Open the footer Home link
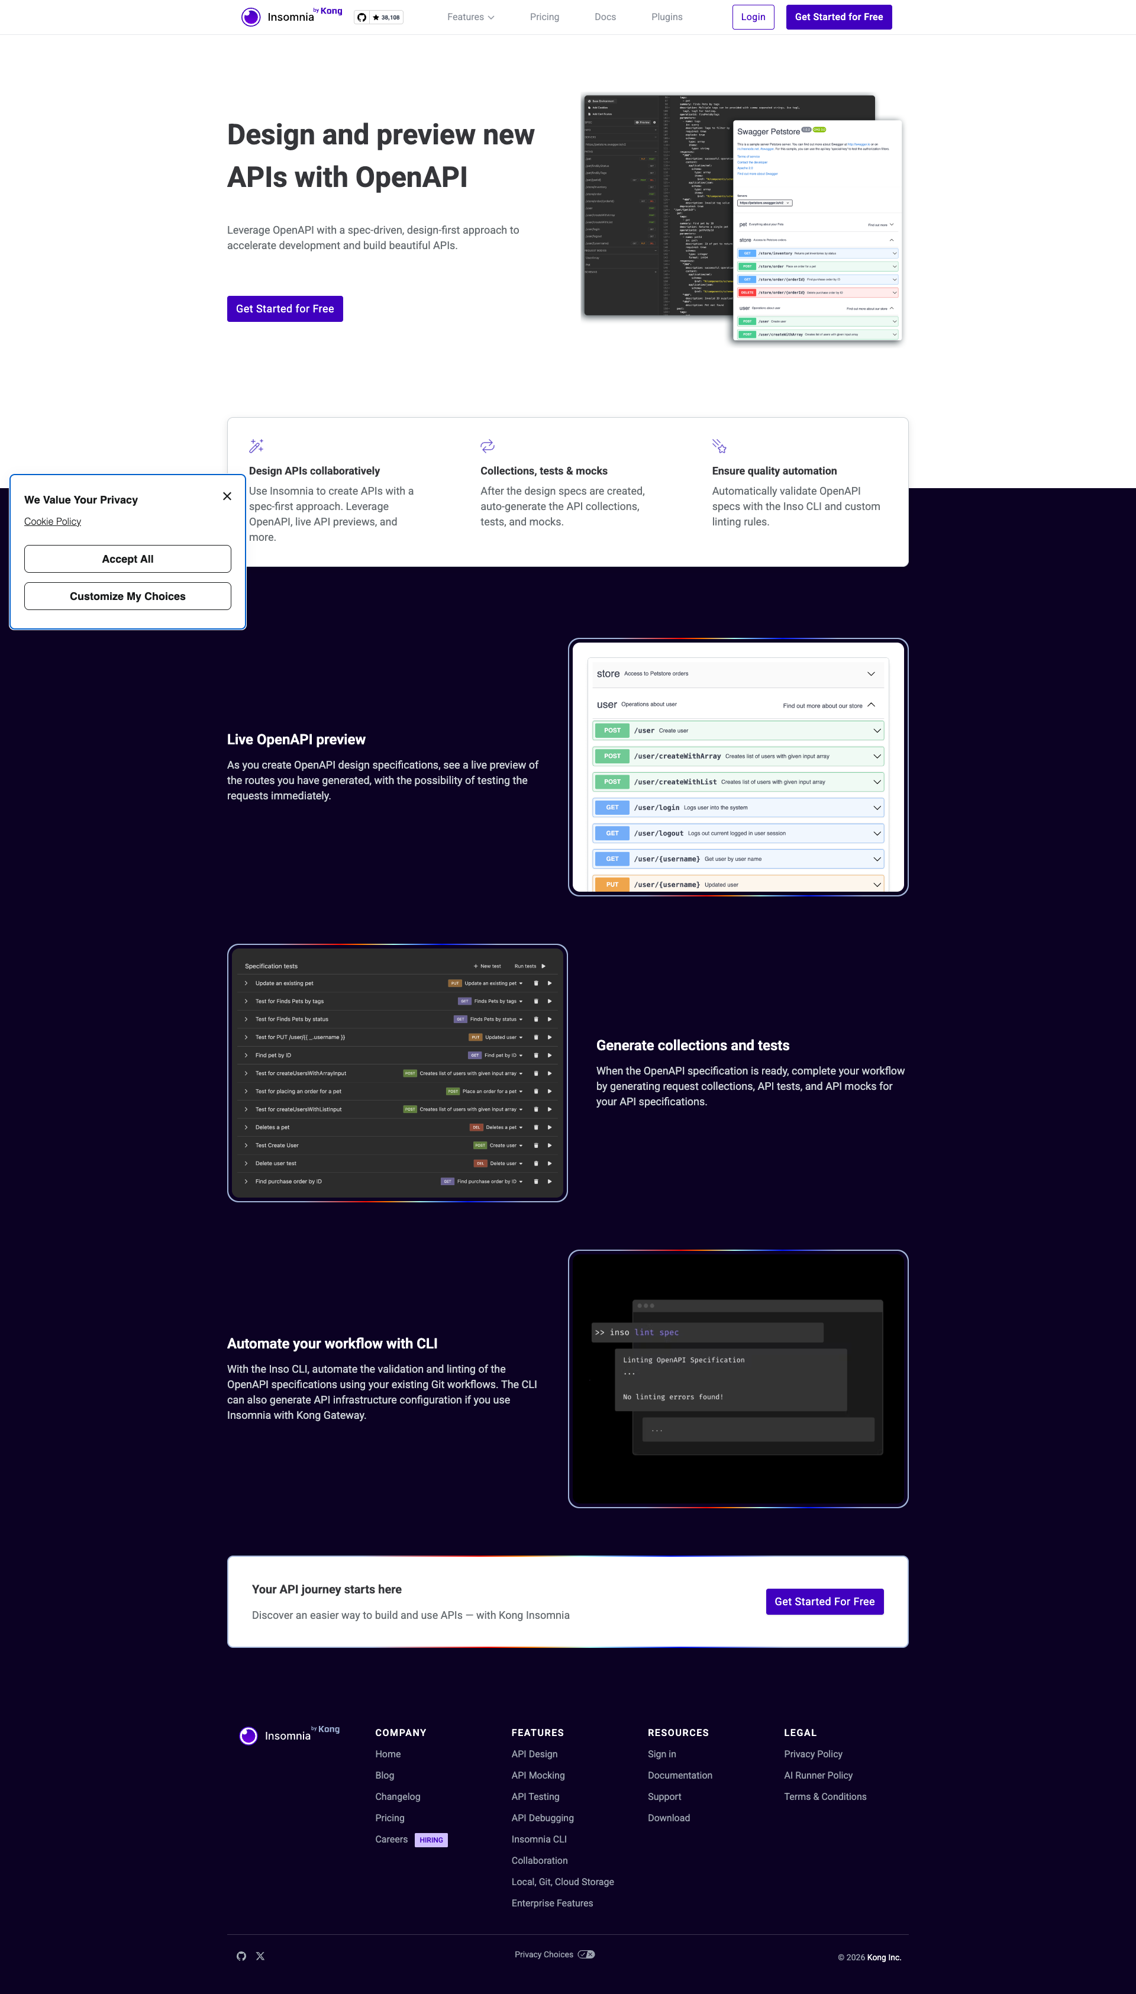 coord(388,1754)
